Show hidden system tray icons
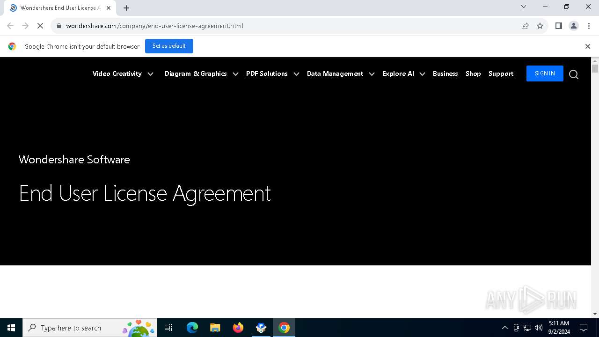 504,328
